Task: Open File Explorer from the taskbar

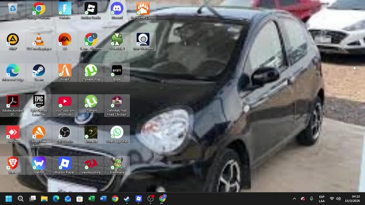Action: [44, 198]
